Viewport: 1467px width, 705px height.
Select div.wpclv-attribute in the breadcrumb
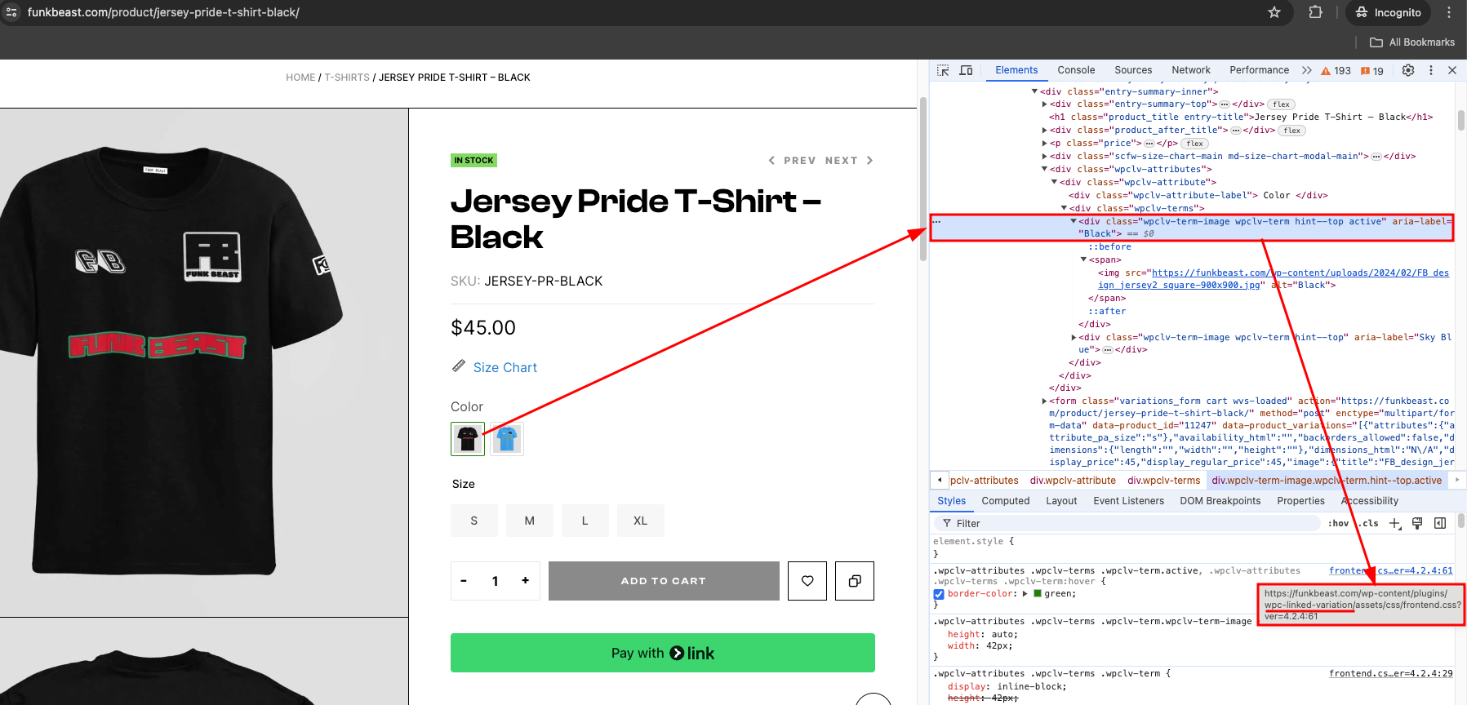click(1073, 481)
